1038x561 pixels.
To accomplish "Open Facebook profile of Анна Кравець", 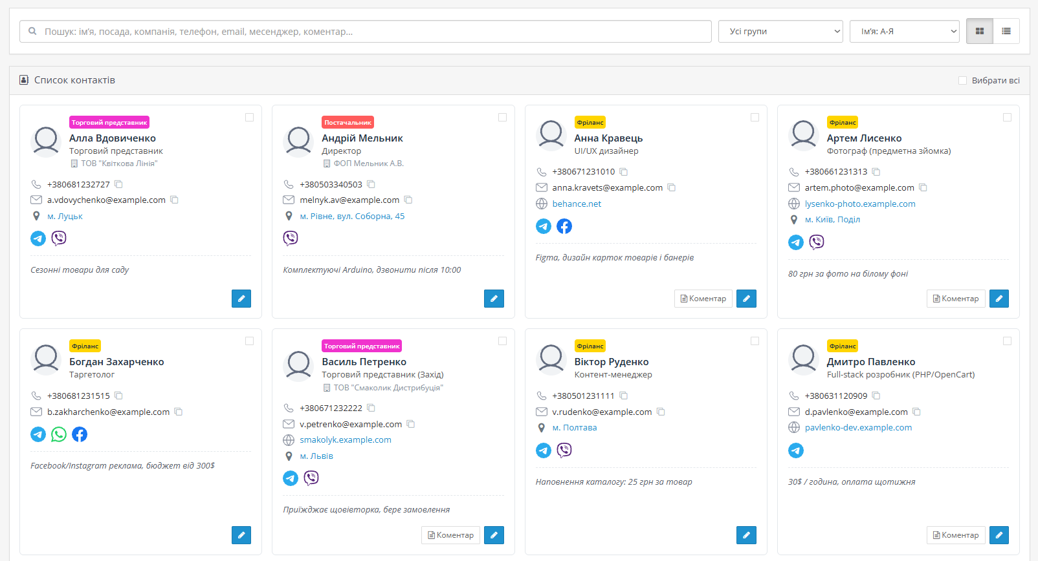I will point(564,226).
